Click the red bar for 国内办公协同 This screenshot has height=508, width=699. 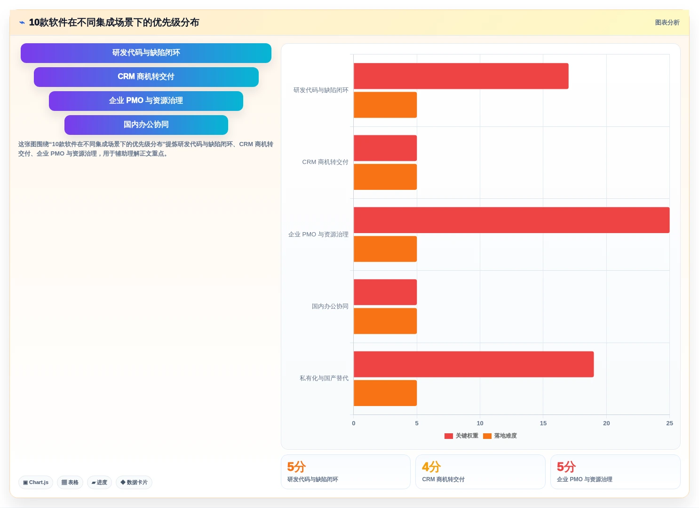click(x=385, y=292)
